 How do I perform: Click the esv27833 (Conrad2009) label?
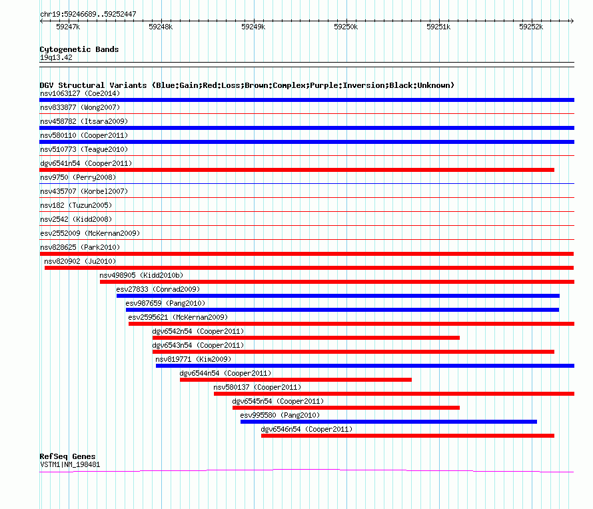(x=158, y=289)
